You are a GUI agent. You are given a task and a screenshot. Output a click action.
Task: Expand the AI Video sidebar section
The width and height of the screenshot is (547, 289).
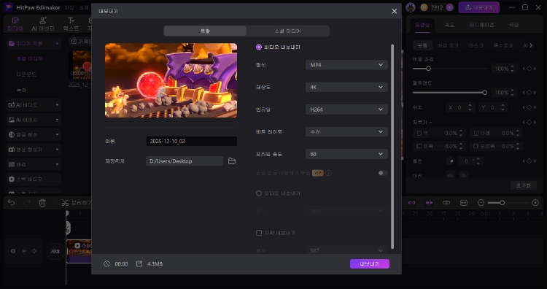pos(34,104)
